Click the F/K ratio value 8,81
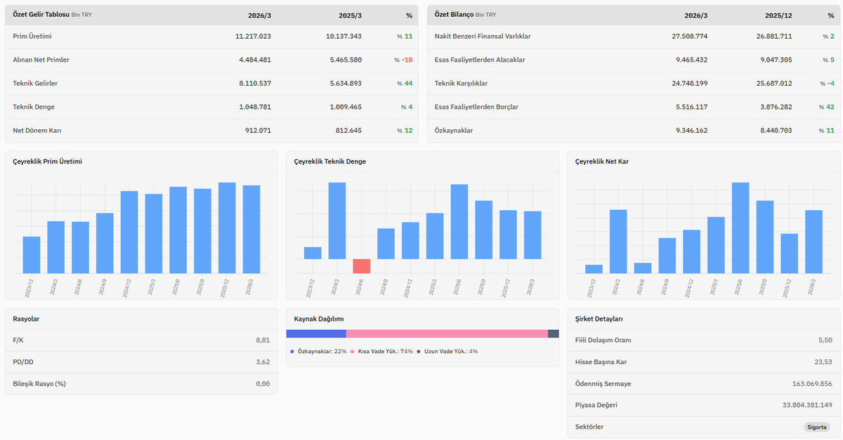Viewport: 843px width, 440px height. (263, 340)
